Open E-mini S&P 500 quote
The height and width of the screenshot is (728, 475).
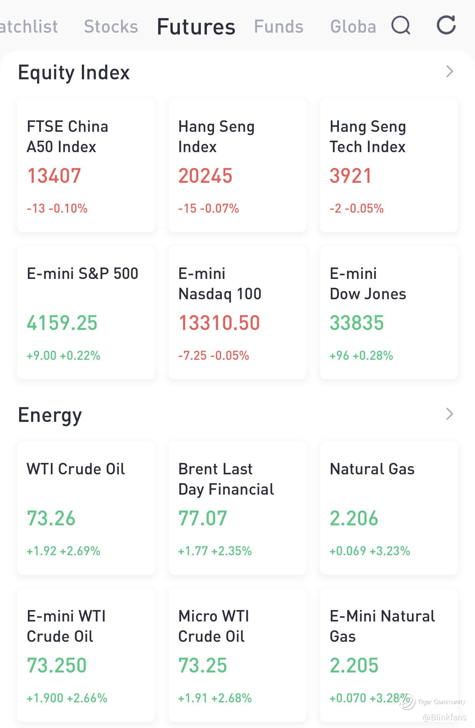click(x=86, y=313)
